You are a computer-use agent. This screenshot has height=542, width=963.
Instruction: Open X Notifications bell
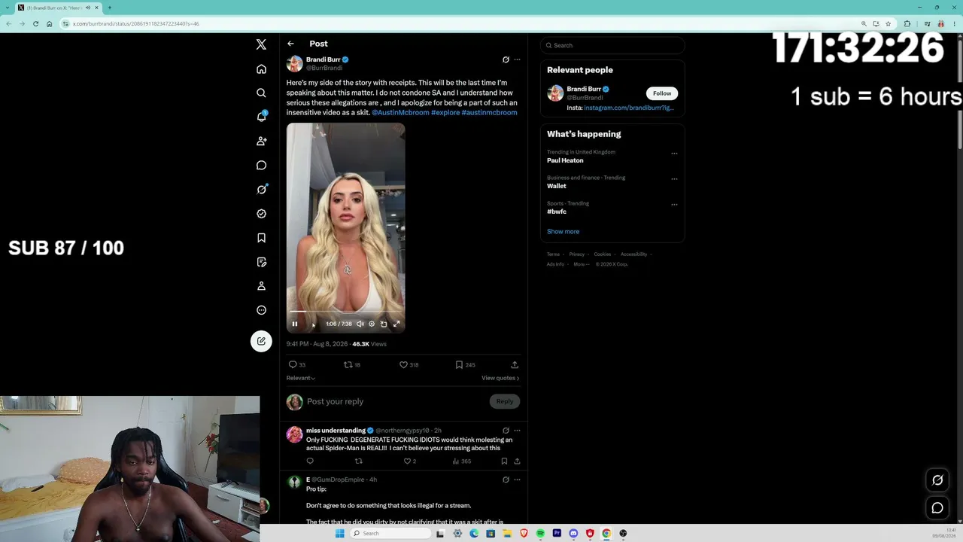click(261, 117)
